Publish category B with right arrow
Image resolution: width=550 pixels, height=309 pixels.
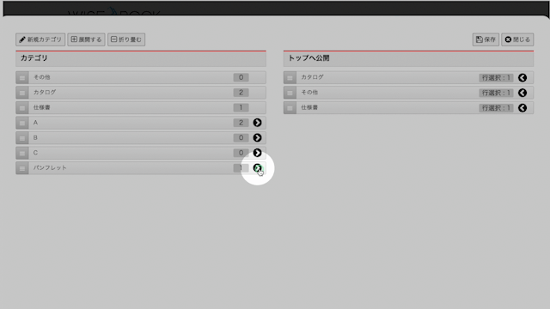[x=257, y=137]
